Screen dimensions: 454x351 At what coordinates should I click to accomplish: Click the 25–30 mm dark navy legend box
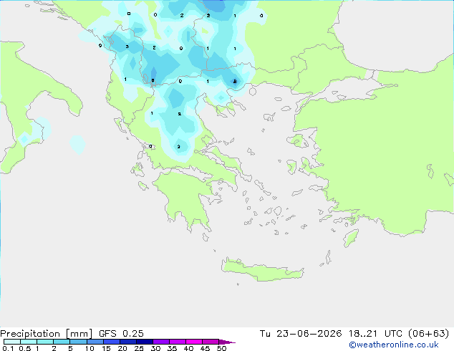tap(144, 342)
